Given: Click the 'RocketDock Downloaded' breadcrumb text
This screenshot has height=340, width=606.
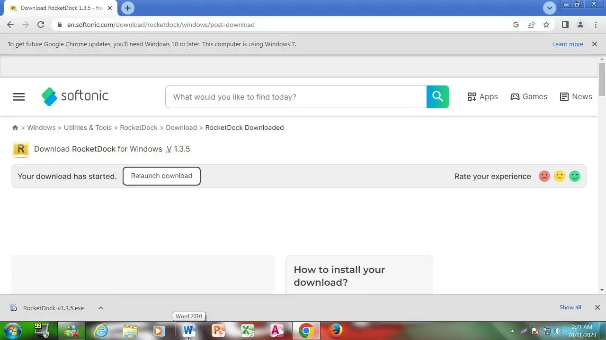Looking at the screenshot, I should pos(244,127).
